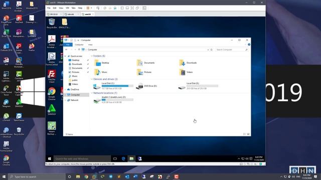
Task: Select Desktop under Quick access
Action: pyautogui.click(x=76, y=60)
